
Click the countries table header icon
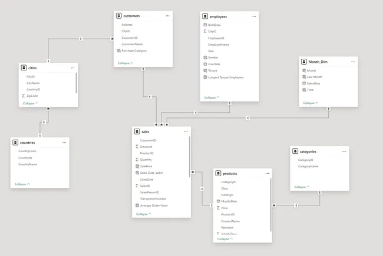[x=15, y=142]
